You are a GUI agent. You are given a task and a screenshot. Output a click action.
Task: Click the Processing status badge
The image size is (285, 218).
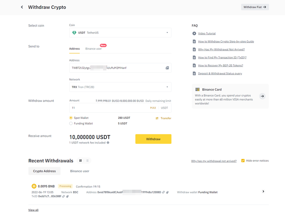[x=65, y=186]
